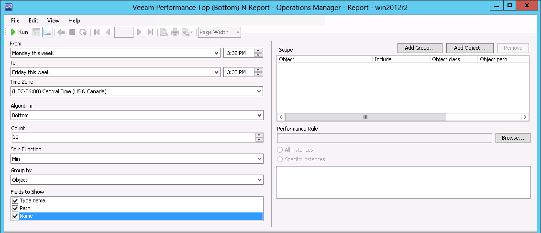Image resolution: width=541 pixels, height=233 pixels.
Task: Expand the To date dropdown
Action: point(216,72)
